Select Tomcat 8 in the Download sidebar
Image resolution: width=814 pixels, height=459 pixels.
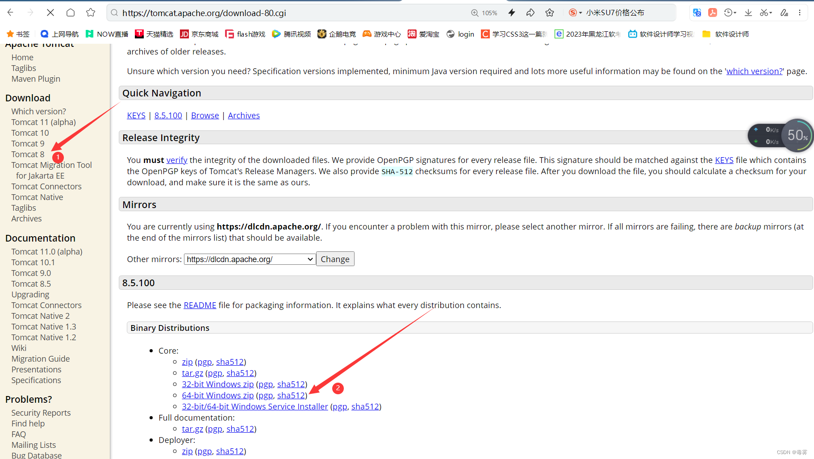click(x=28, y=154)
